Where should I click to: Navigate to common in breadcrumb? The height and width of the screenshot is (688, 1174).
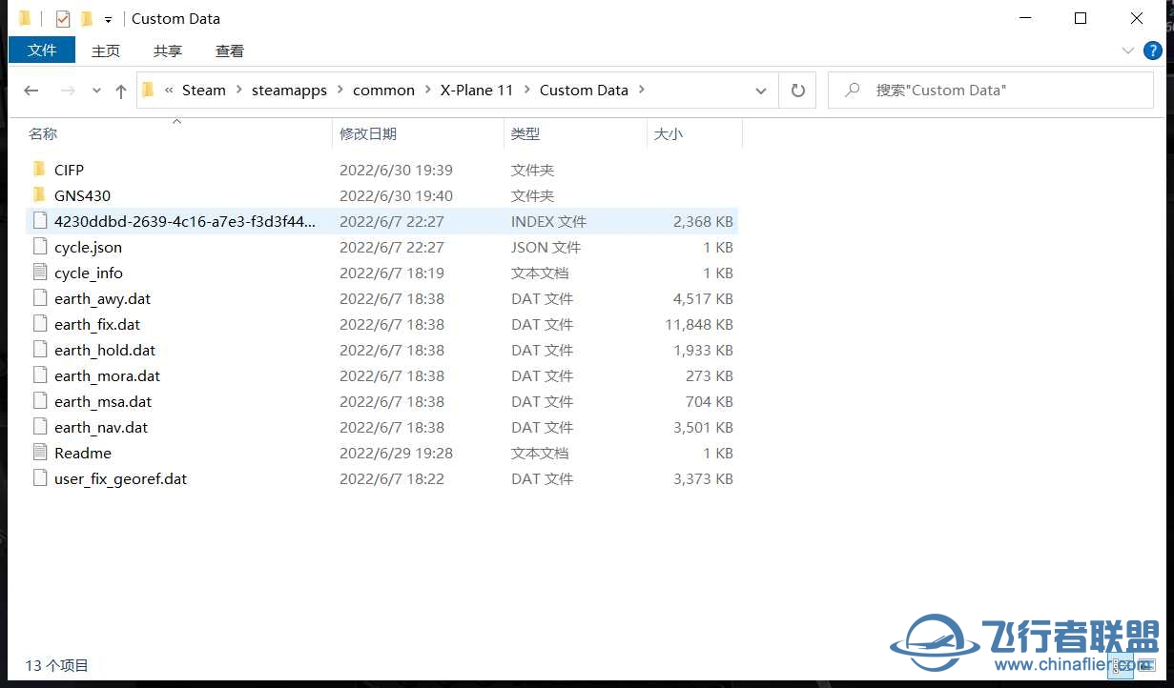(383, 90)
